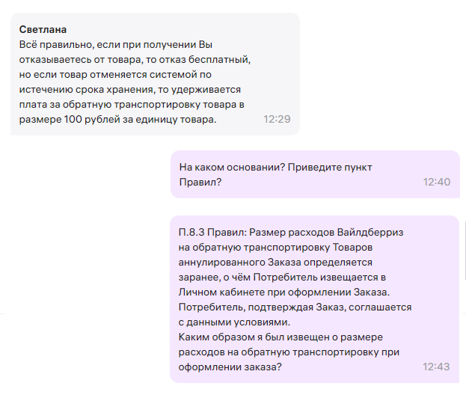Click the opening words 'Всё правильно'
466x395 pixels.
[x=49, y=45]
